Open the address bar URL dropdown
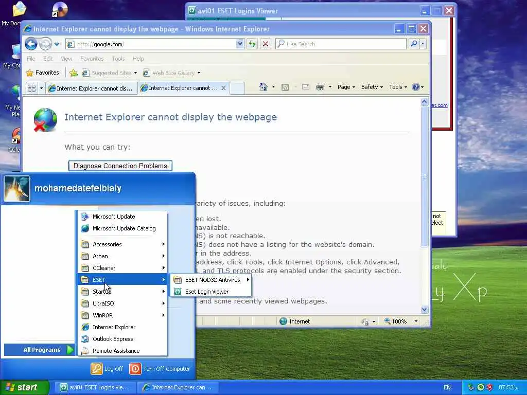Screen dimensions: 527x395 pyautogui.click(x=240, y=44)
